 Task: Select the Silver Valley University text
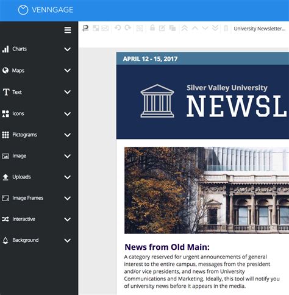tap(227, 88)
